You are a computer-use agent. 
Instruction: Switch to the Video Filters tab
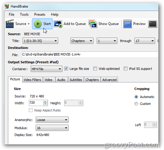[32, 80]
